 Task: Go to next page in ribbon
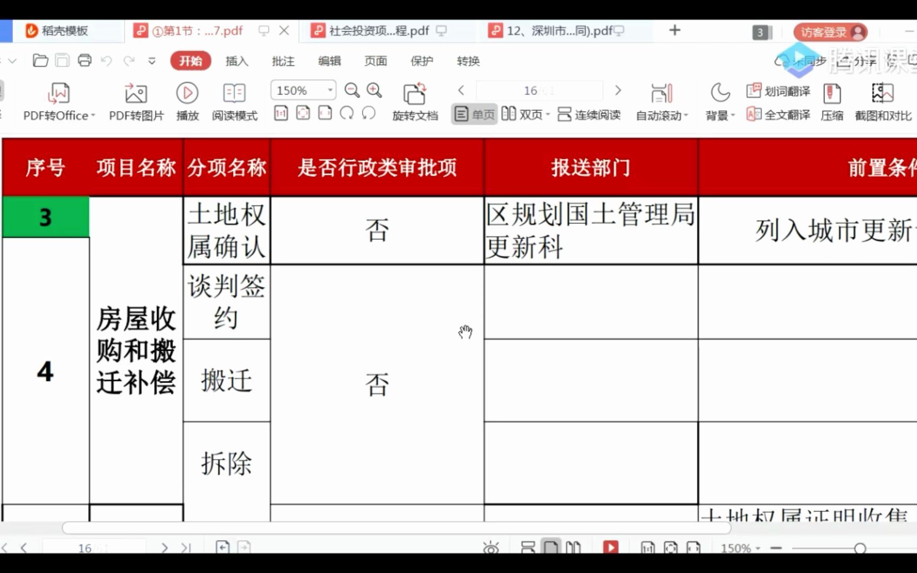click(618, 90)
